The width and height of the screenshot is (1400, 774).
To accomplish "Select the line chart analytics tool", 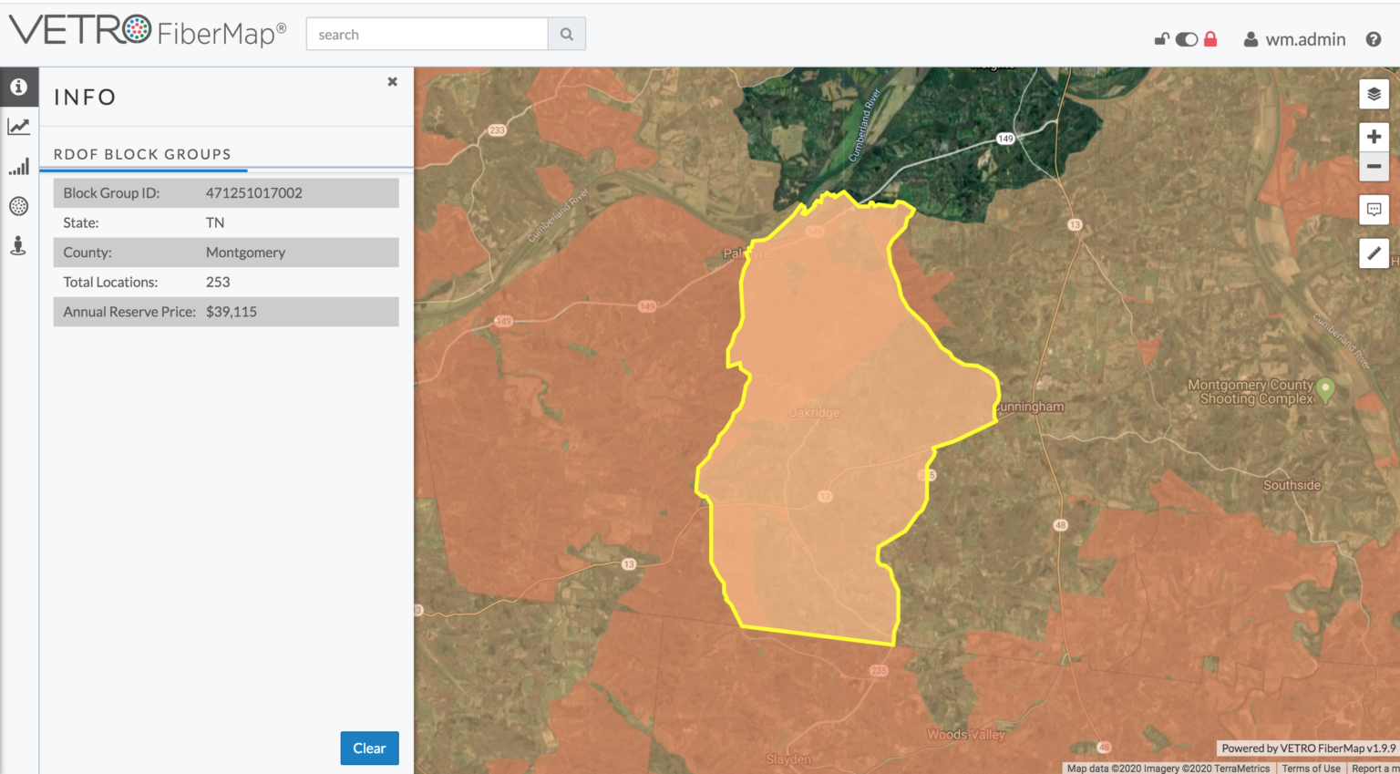I will point(18,126).
